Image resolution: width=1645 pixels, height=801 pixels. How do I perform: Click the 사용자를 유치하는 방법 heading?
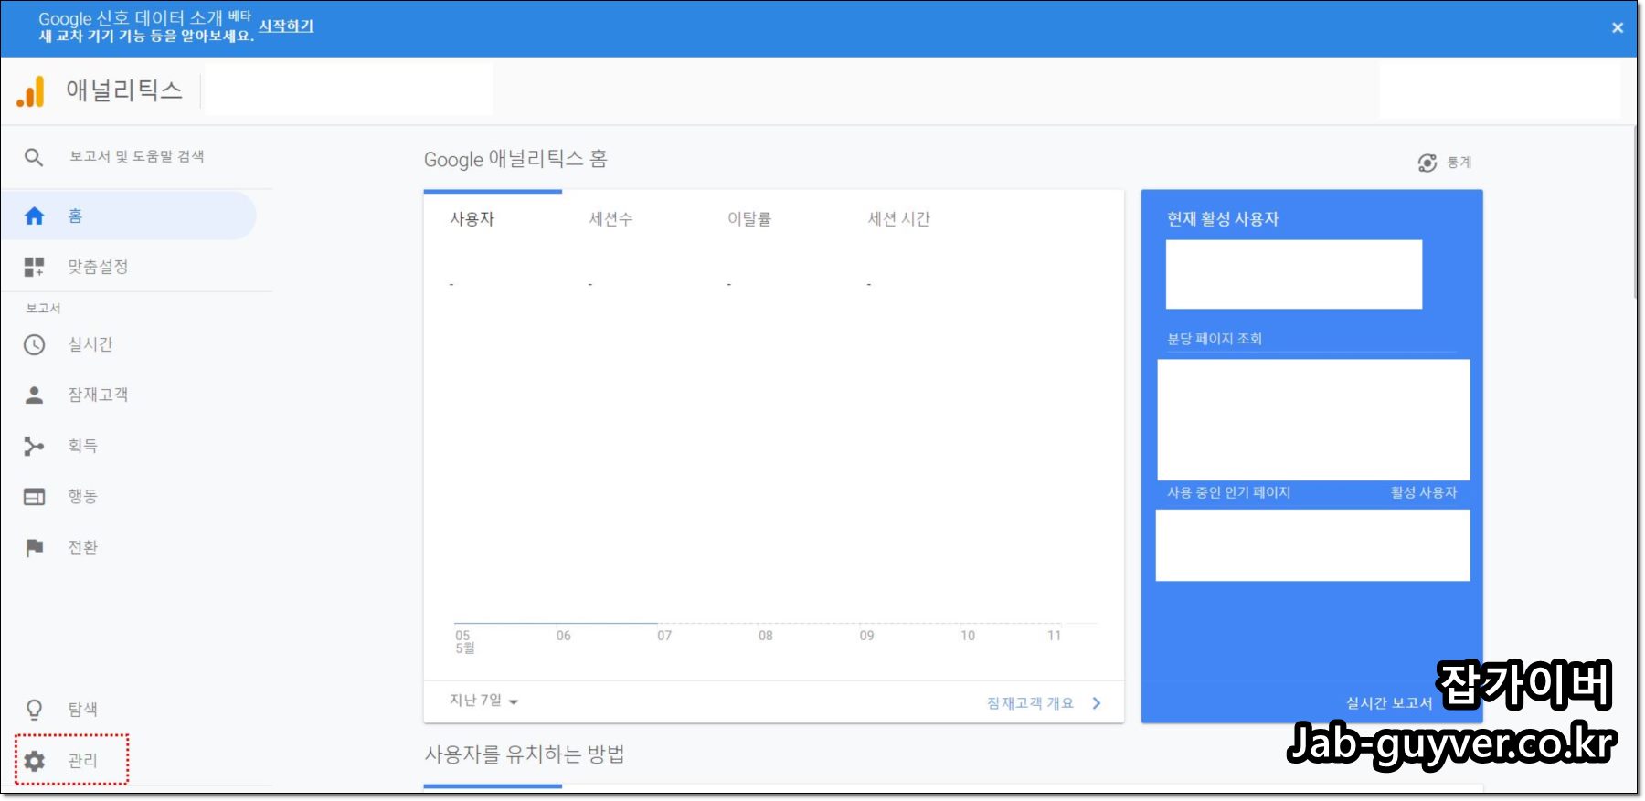(x=525, y=754)
